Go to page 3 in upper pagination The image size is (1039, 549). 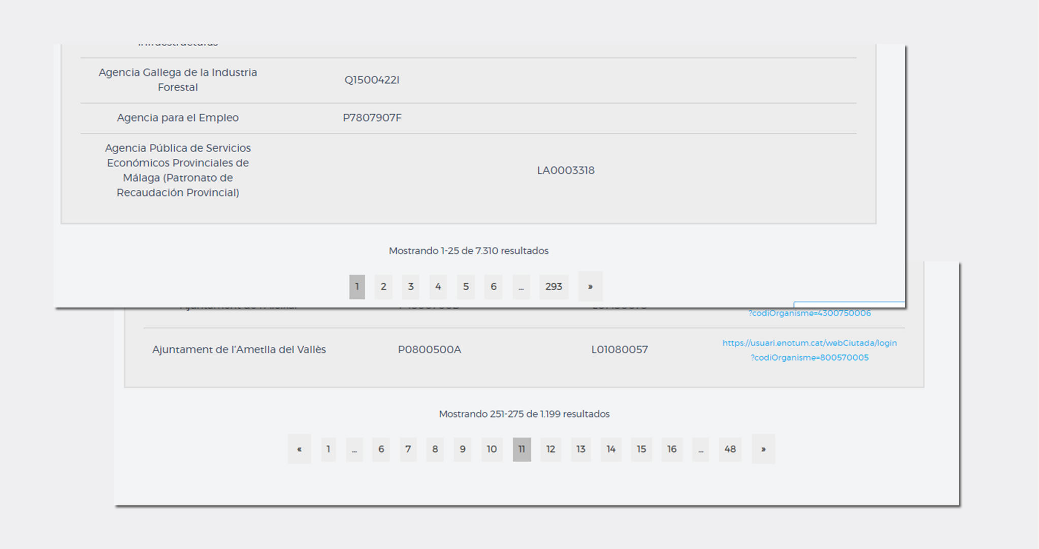(x=411, y=287)
